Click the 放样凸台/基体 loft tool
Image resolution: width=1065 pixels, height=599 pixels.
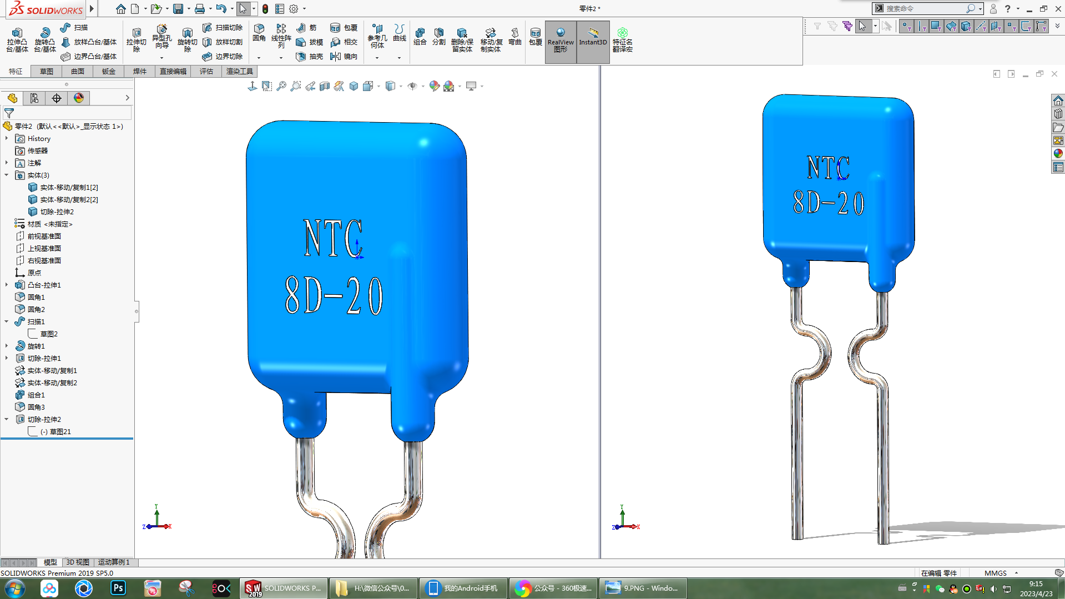[x=89, y=42]
